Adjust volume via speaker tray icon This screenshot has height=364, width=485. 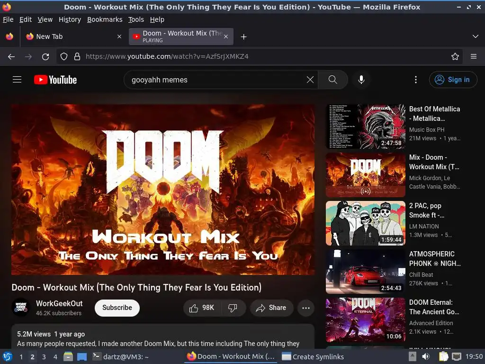pyautogui.click(x=426, y=357)
